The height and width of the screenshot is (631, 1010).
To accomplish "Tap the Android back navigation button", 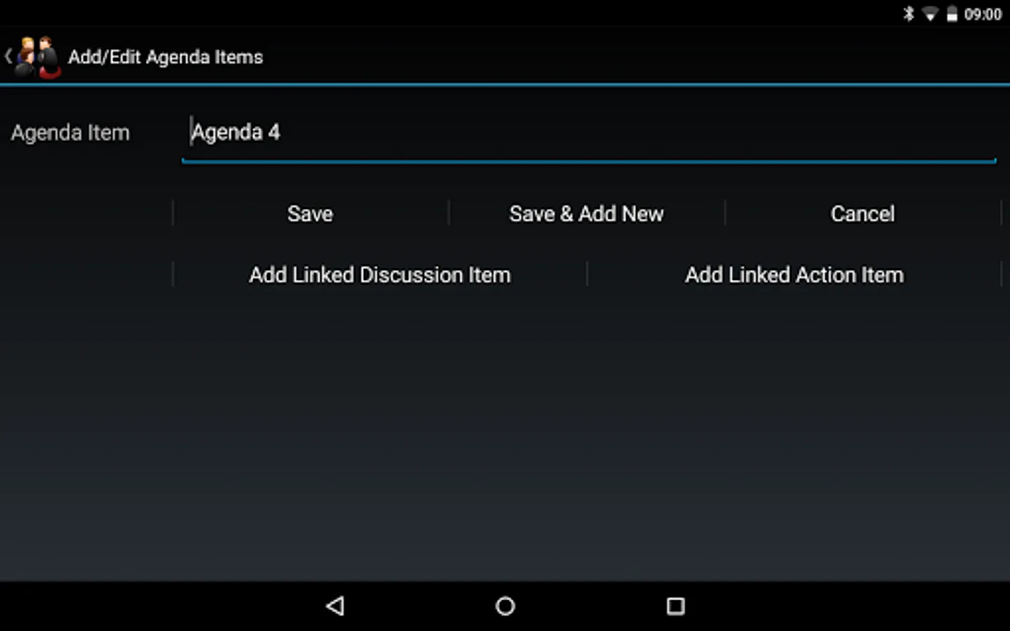I will coord(335,606).
